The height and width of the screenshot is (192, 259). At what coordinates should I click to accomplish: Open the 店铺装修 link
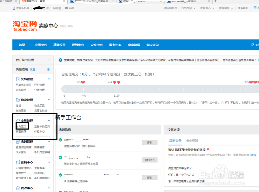click(39, 147)
